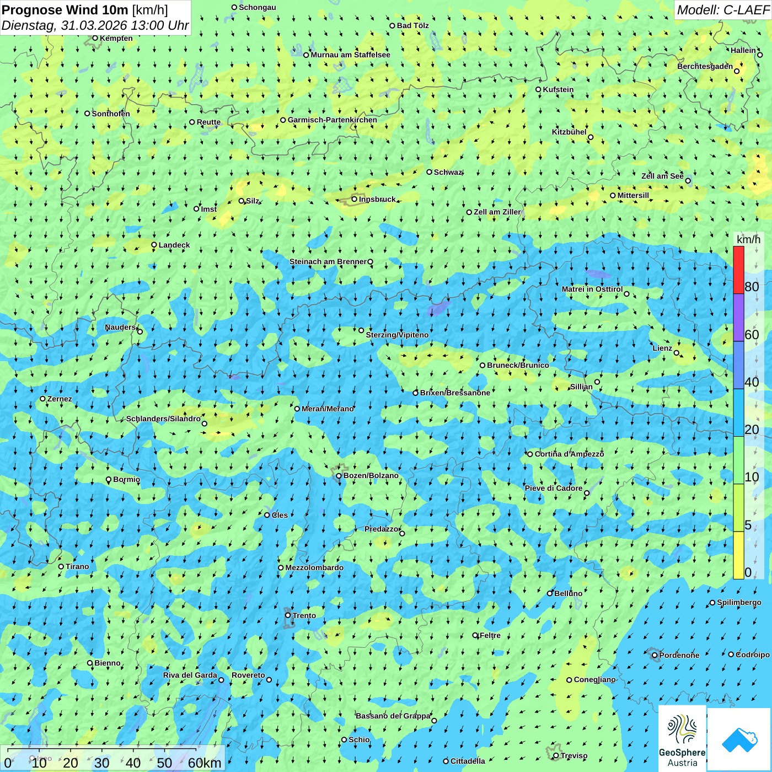The height and width of the screenshot is (772, 772).
Task: Click the Riva del Garda label
Action: (x=190, y=675)
